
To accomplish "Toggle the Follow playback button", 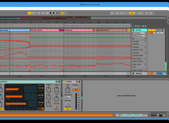I will pos(29,13).
